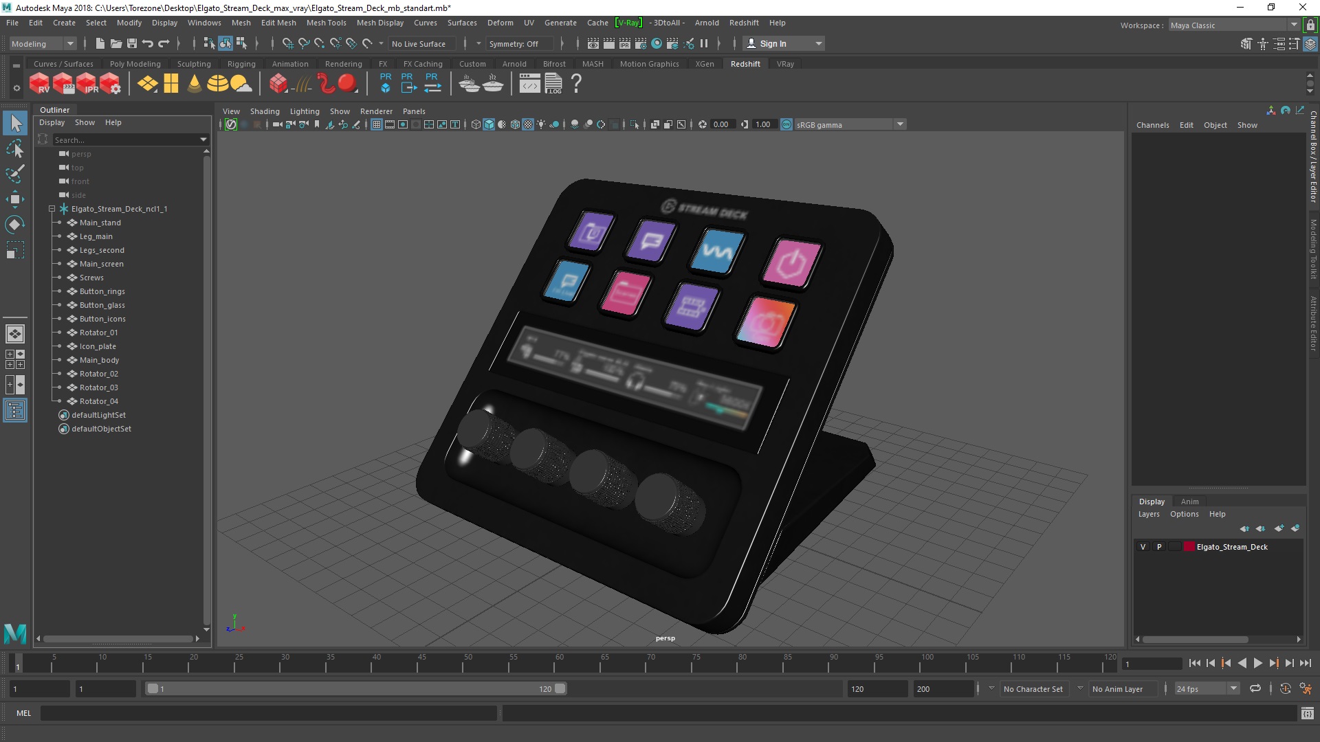Start Redshift IPR render icon

[x=87, y=84]
